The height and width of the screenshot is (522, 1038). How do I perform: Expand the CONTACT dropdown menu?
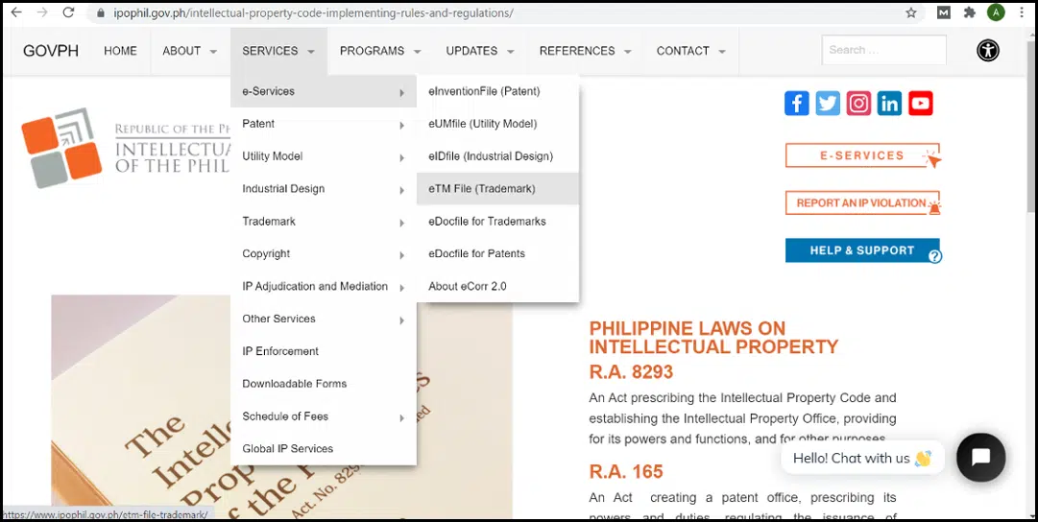(x=691, y=51)
